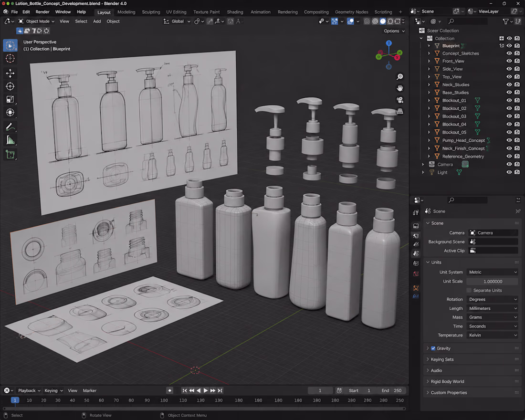Click the Unit Scale value field
Screen dimensions: 525x420
click(493, 281)
